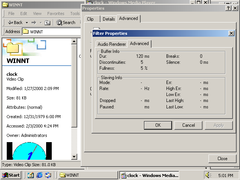The image size is (240, 180).
Task: Click Cancel in Filter Properties
Action: [188, 125]
